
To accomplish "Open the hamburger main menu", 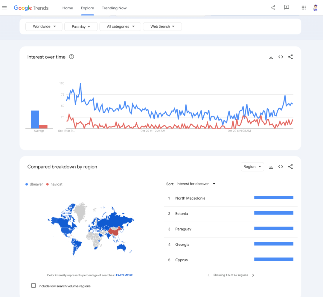I will tap(4, 8).
